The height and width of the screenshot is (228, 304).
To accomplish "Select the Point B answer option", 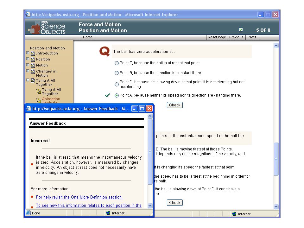I will [117, 73].
